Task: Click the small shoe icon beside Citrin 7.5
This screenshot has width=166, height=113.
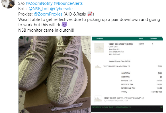Action: [98, 67]
